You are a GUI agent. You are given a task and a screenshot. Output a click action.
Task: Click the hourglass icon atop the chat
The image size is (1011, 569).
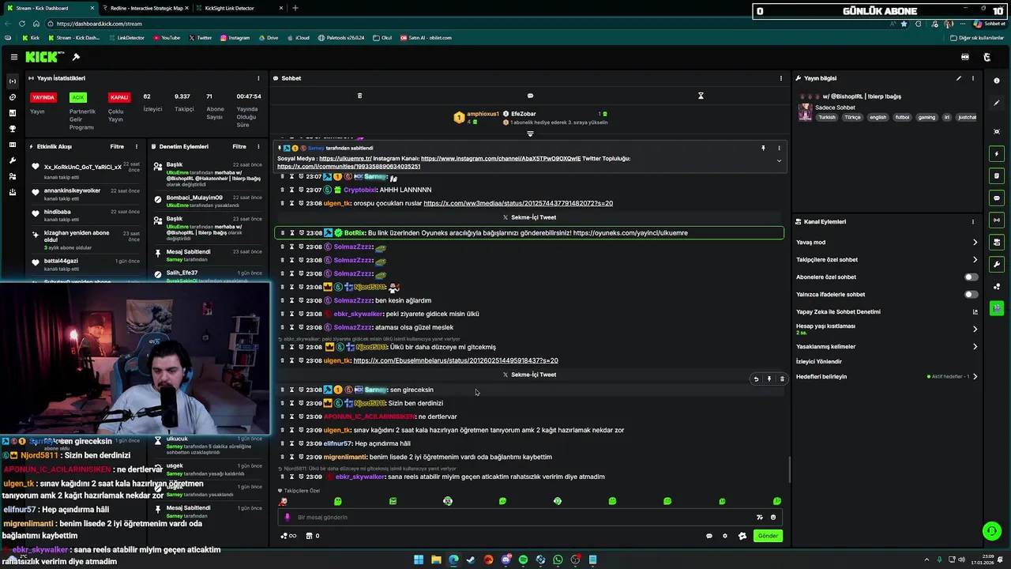(x=701, y=96)
